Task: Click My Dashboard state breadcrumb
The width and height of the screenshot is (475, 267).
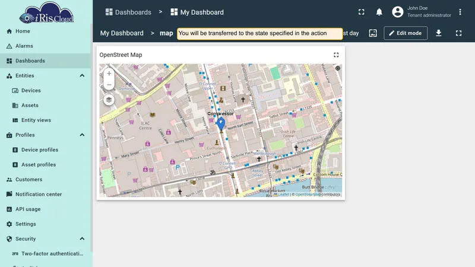Action: [x=122, y=33]
